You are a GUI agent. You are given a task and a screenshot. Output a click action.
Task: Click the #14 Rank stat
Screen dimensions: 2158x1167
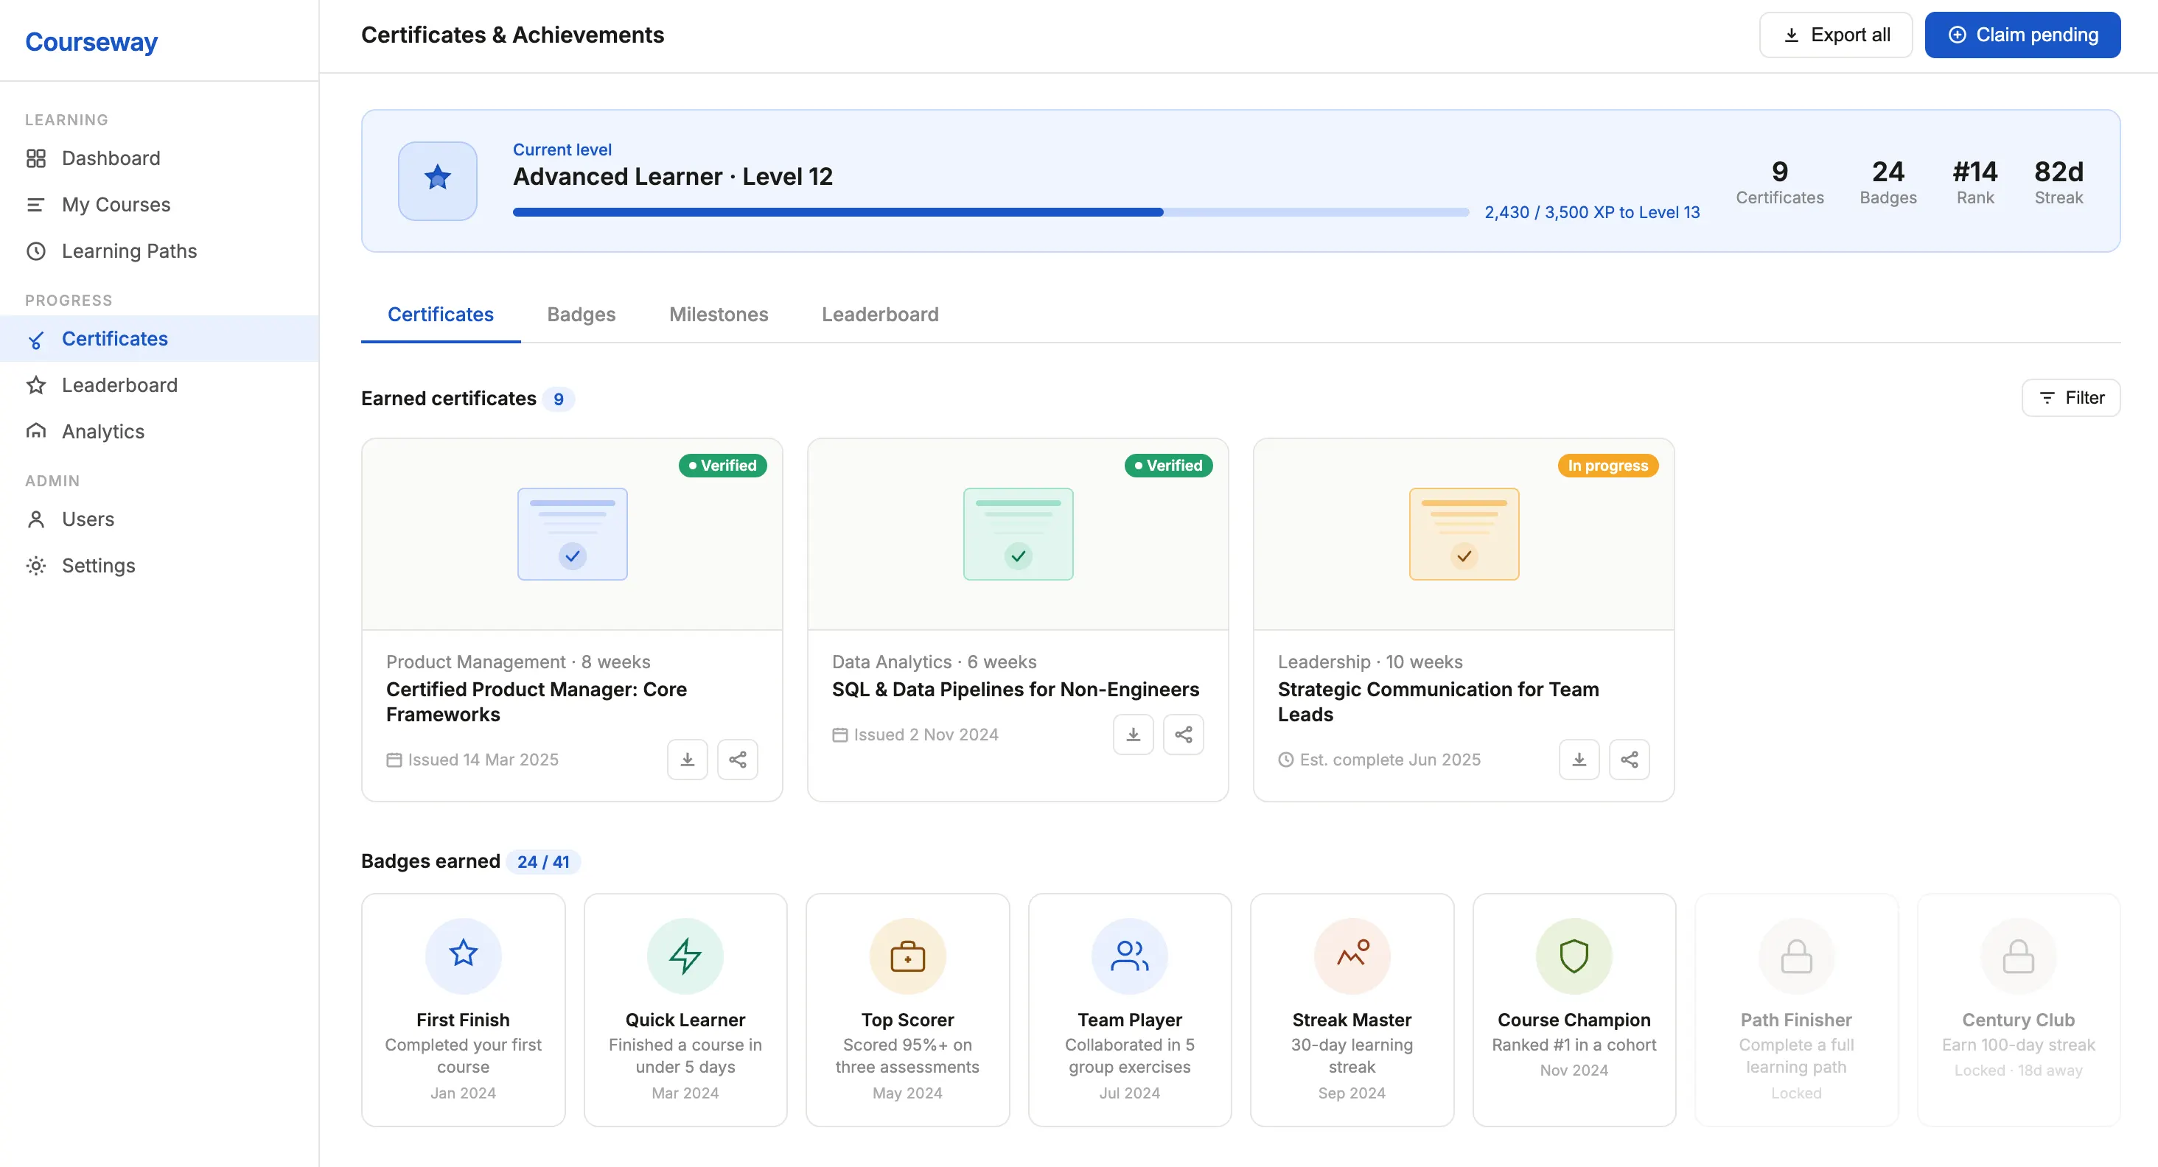1974,181
